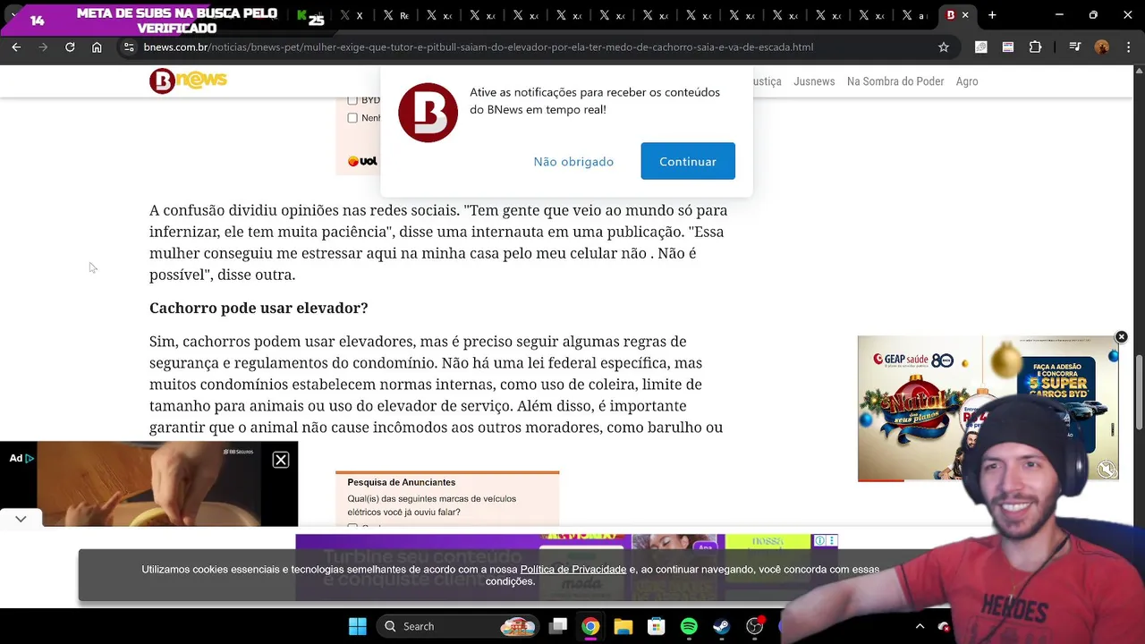This screenshot has width=1145, height=644.
Task: Click the Cachorro pode usar elevador? heading
Action: [259, 308]
